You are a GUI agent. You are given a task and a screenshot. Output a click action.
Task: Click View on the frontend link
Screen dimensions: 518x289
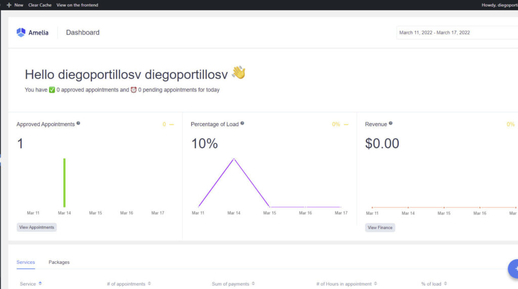click(77, 5)
